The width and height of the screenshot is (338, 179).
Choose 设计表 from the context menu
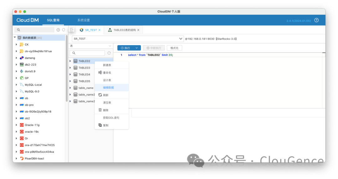[x=112, y=80]
